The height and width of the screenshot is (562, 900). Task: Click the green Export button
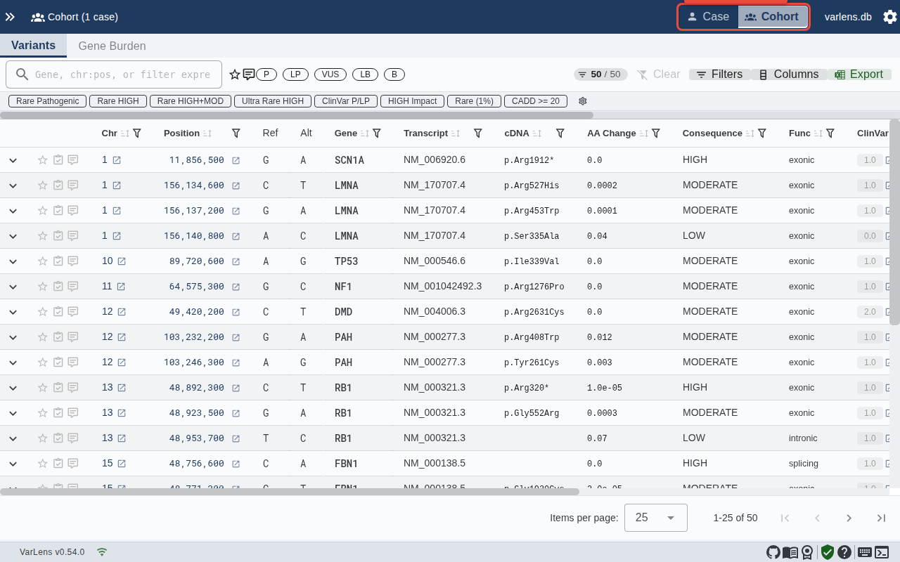tap(859, 74)
